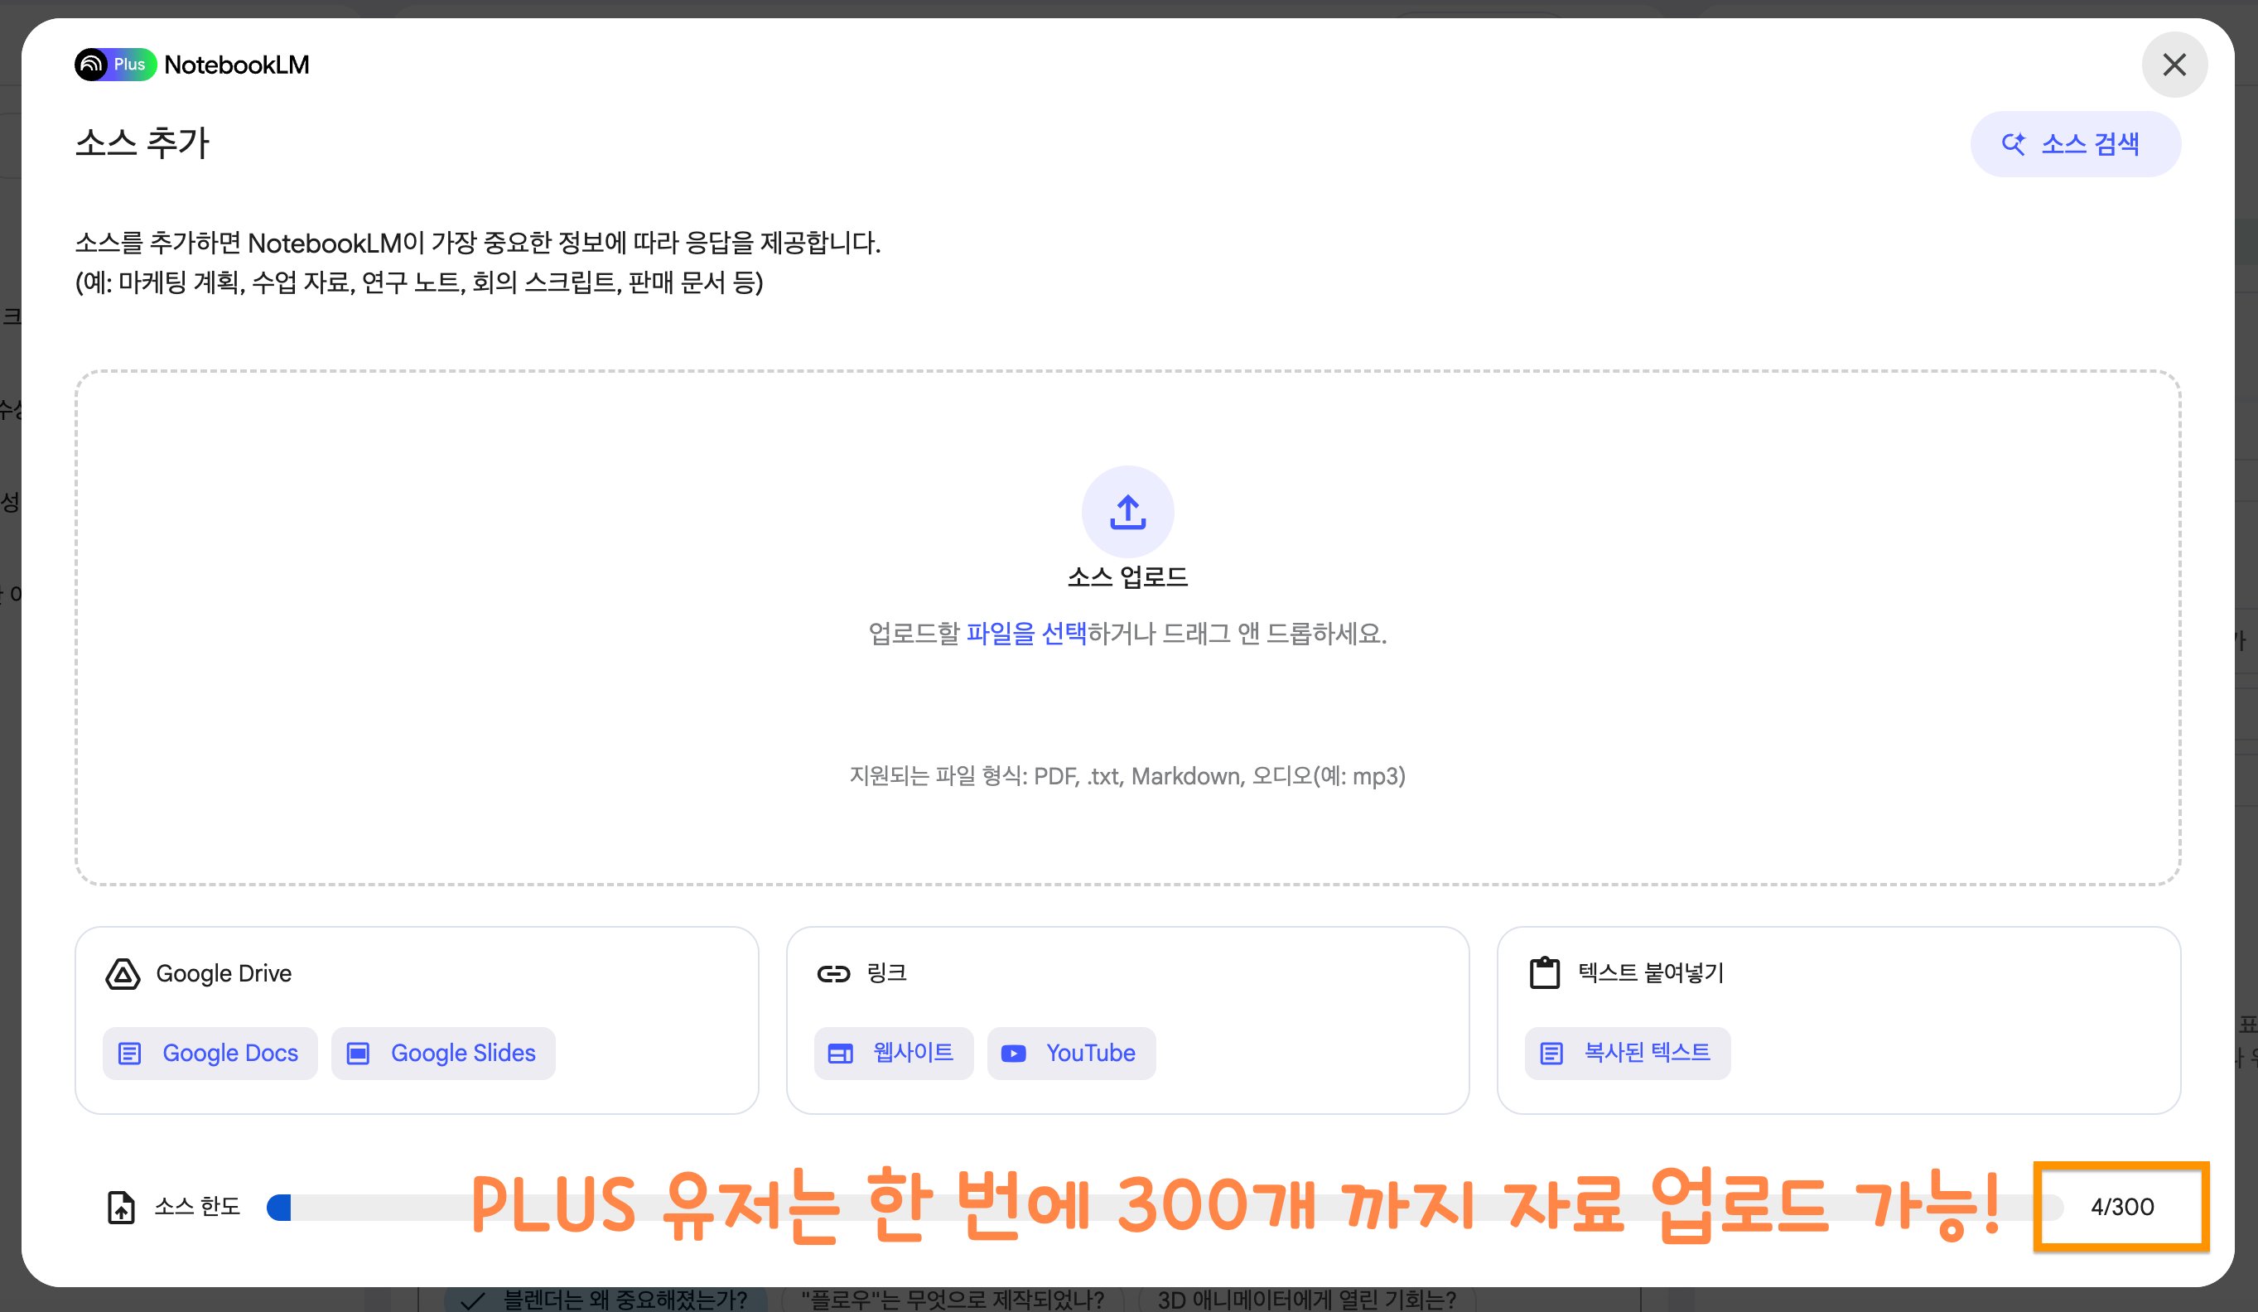Add a Google Docs source

pos(210,1053)
